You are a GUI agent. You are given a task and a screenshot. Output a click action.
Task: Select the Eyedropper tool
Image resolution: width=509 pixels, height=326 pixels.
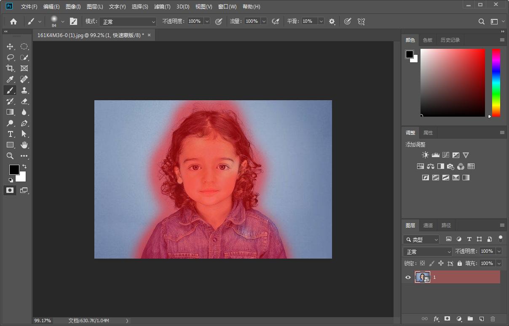(10, 79)
